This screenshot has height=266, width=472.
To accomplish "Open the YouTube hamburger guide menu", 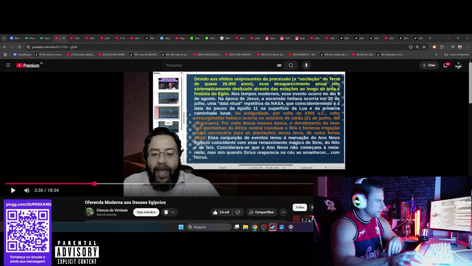I will point(8,65).
